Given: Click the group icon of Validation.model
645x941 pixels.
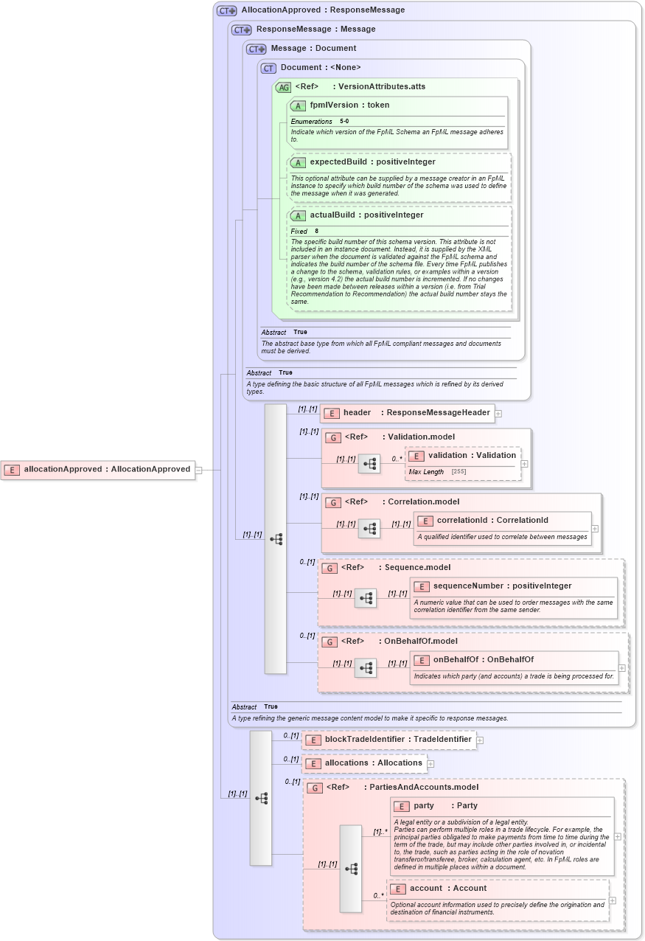Looking at the screenshot, I should [x=332, y=437].
